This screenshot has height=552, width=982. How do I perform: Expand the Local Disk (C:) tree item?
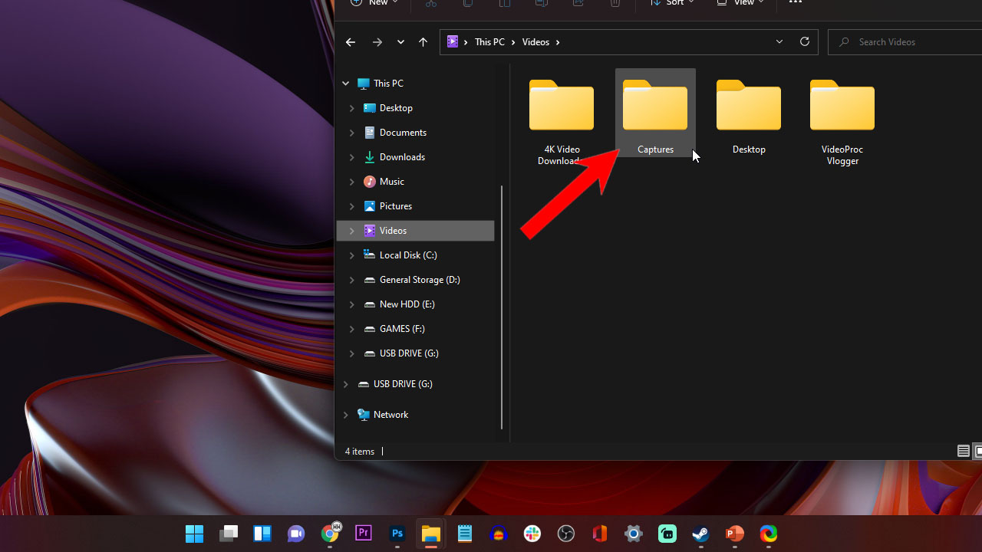click(352, 255)
